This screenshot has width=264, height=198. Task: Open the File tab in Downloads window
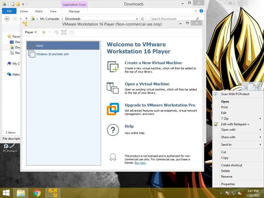(9, 11)
